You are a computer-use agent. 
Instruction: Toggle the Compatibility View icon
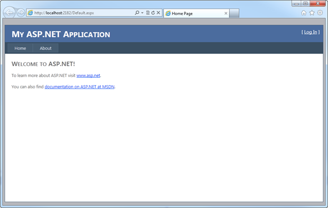point(148,13)
